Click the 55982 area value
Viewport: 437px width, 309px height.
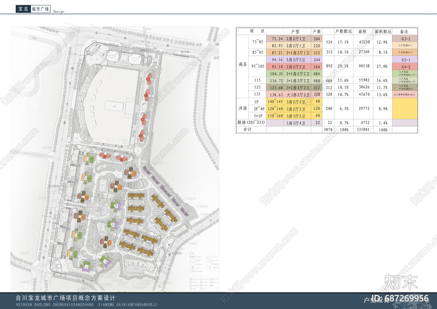[x=364, y=80]
